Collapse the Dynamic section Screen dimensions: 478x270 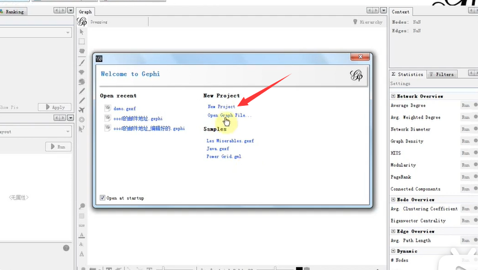tap(393, 251)
